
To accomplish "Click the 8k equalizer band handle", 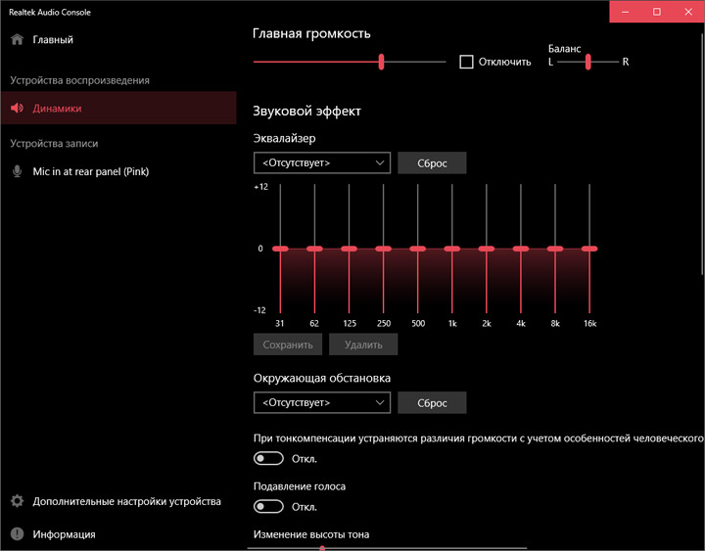I will click(x=555, y=249).
